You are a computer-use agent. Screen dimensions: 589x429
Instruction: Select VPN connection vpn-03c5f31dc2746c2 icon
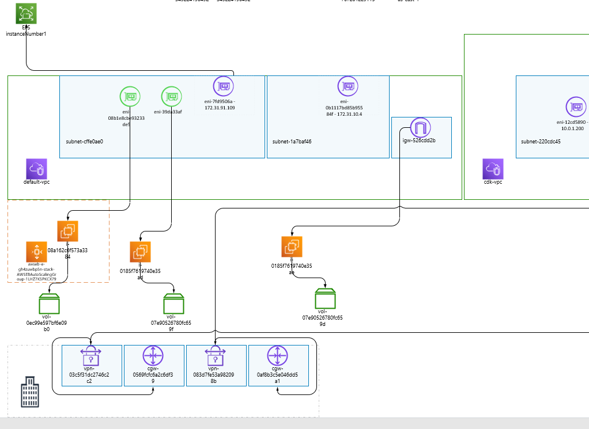pyautogui.click(x=90, y=355)
